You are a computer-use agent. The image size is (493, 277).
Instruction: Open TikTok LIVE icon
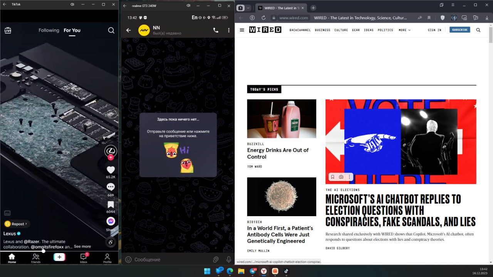(8, 30)
